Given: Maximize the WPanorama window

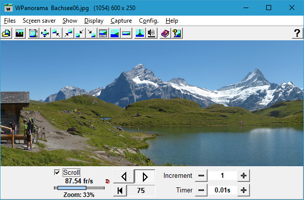Looking at the screenshot, I should pos(269,8).
